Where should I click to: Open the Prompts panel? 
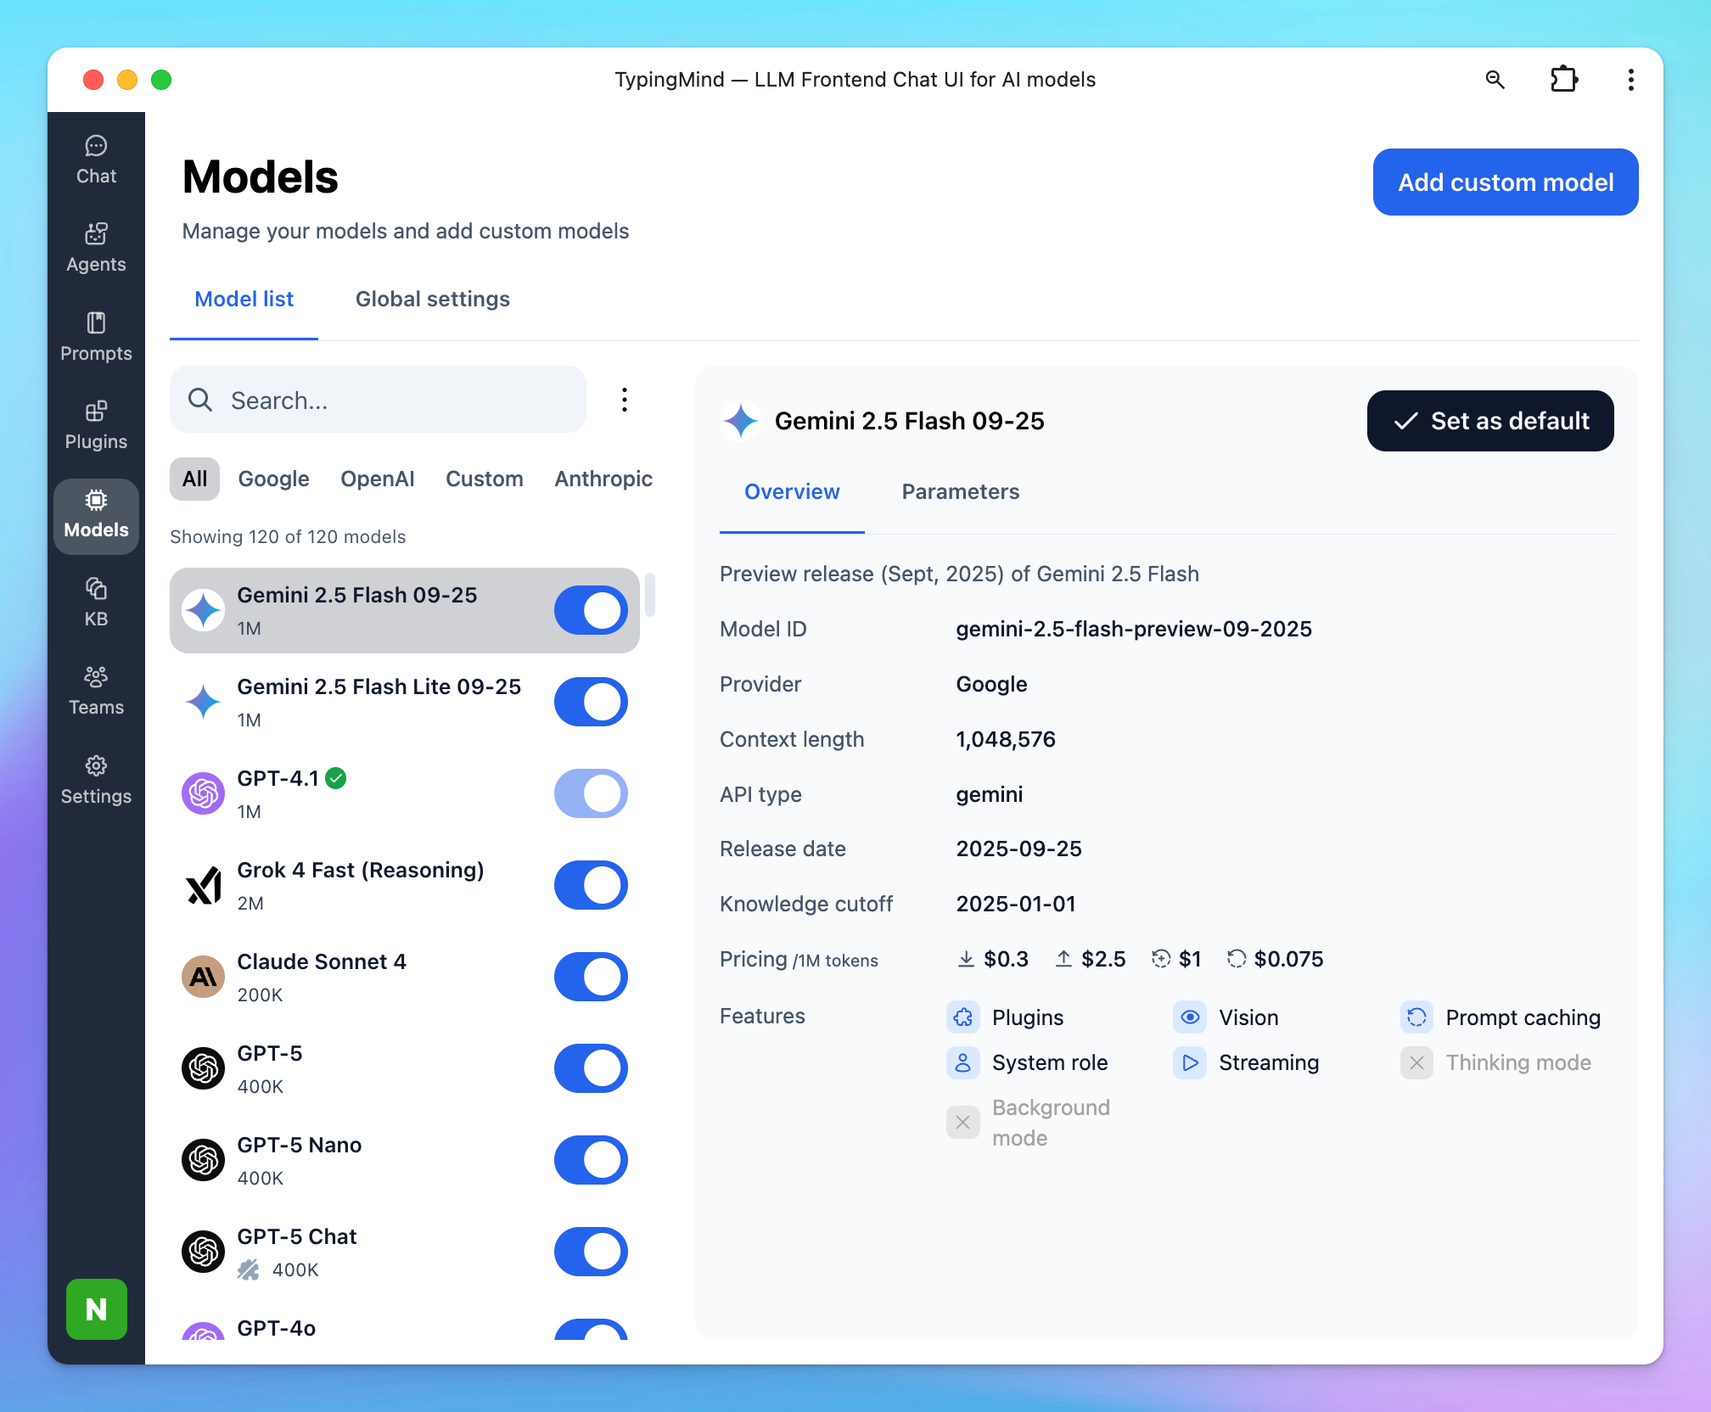click(96, 337)
